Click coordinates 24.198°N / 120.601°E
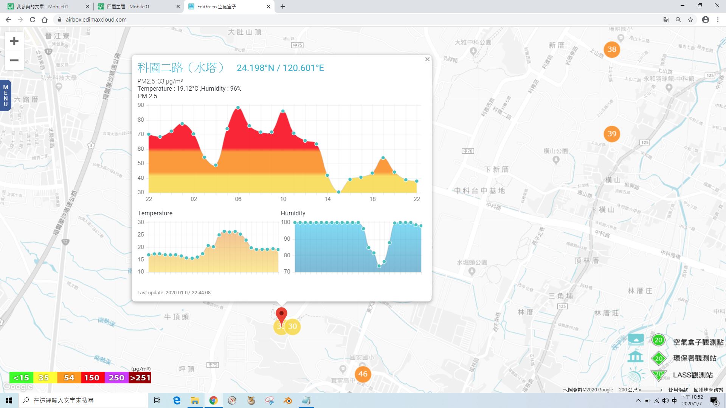726x408 pixels. tap(280, 68)
